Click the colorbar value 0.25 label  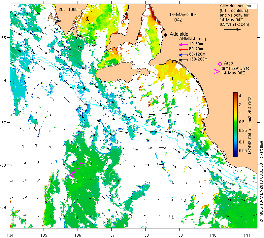(243, 130)
